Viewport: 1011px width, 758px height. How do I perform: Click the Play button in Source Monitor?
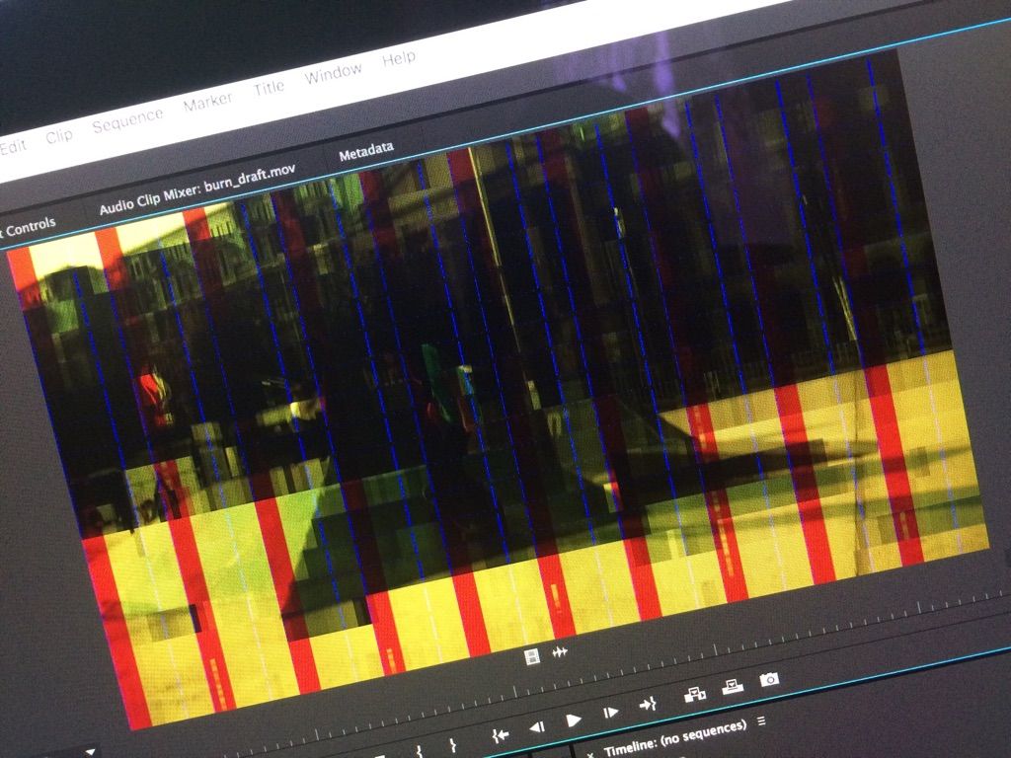point(574,720)
